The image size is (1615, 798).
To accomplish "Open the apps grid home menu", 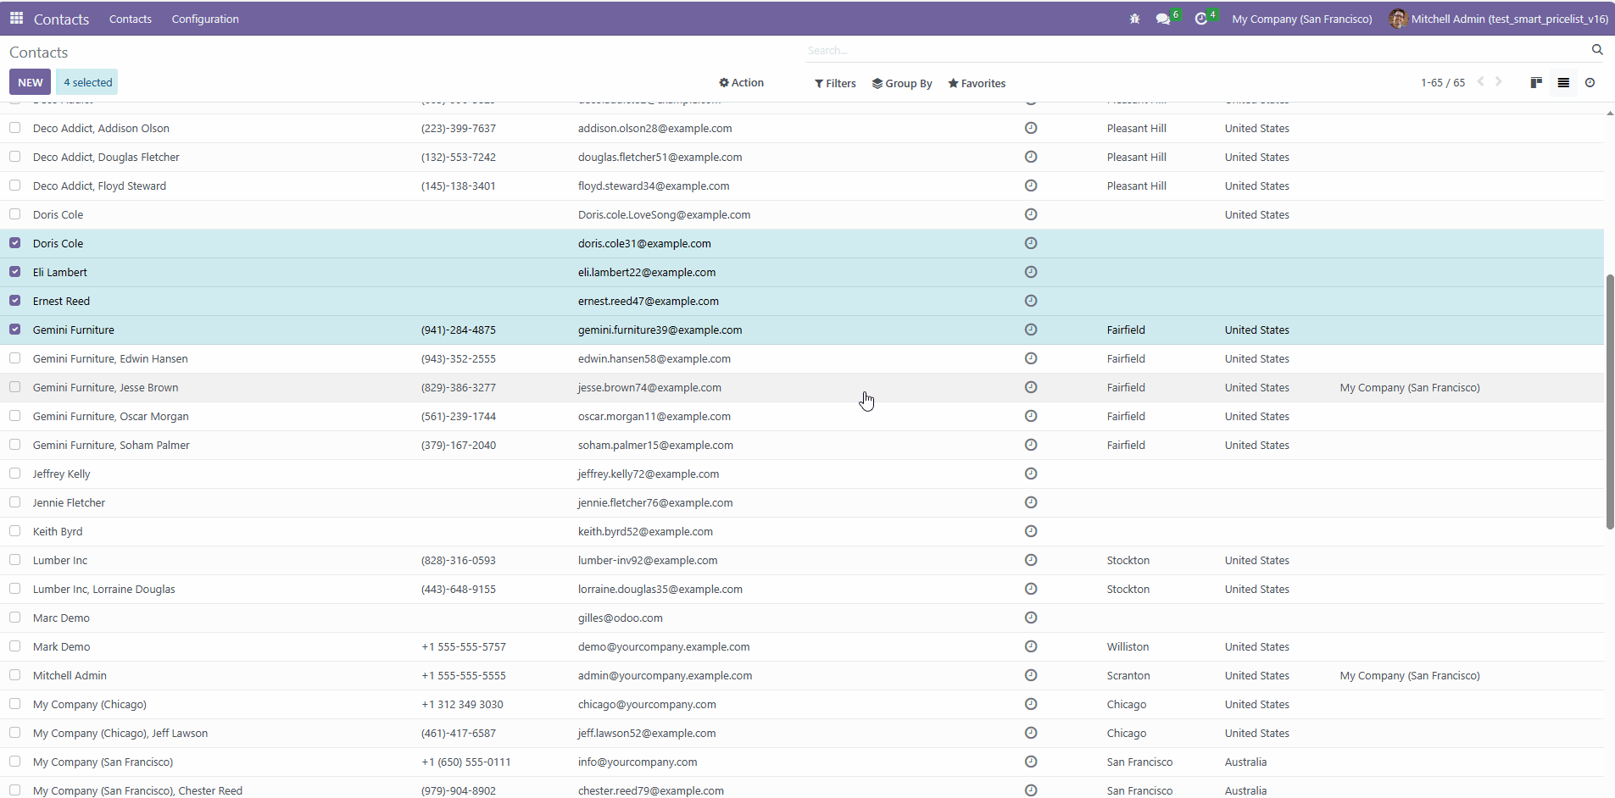I will tap(16, 19).
